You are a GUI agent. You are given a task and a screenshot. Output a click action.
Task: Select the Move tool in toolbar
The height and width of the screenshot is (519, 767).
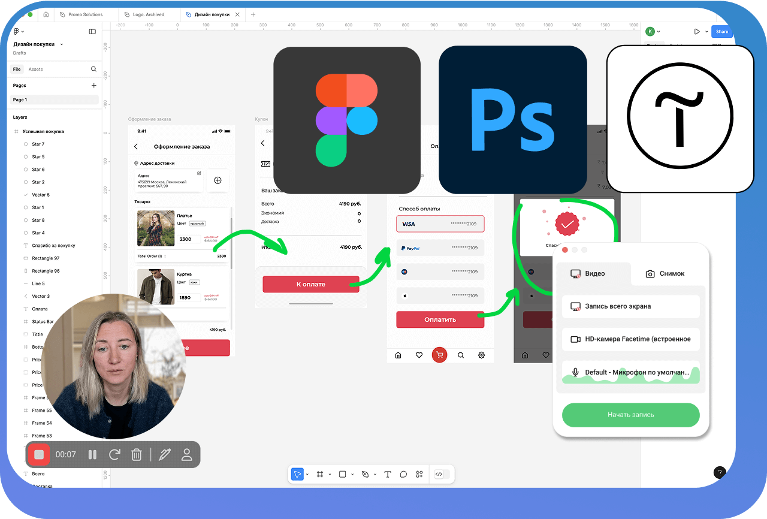(297, 474)
